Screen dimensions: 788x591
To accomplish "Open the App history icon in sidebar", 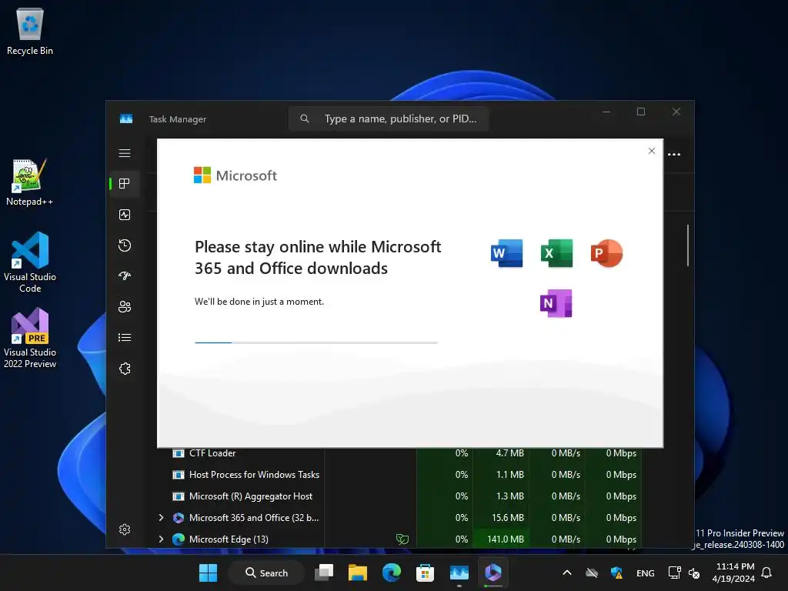I will (125, 245).
